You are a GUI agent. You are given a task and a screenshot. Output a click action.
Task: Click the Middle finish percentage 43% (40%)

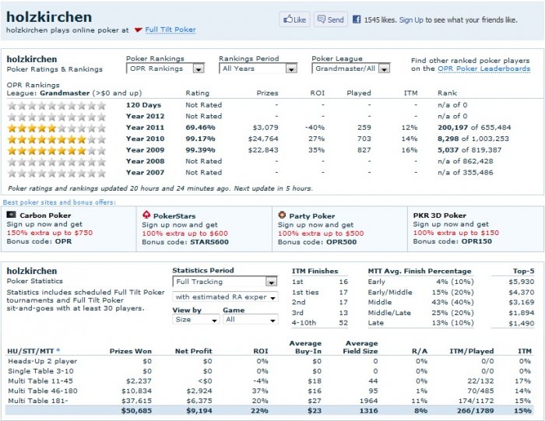tap(452, 302)
